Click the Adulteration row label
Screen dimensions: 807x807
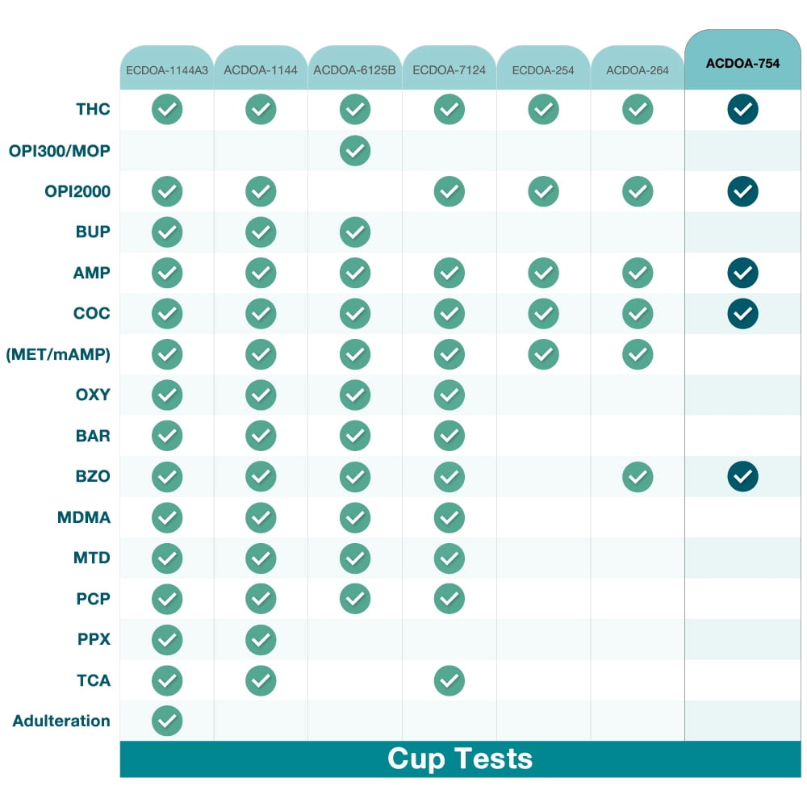click(61, 721)
